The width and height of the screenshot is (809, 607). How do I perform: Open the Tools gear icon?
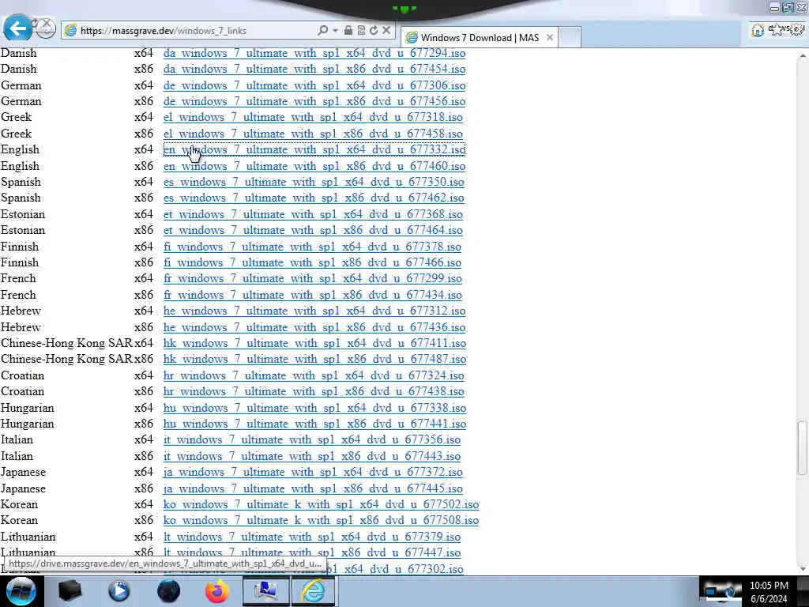point(796,30)
